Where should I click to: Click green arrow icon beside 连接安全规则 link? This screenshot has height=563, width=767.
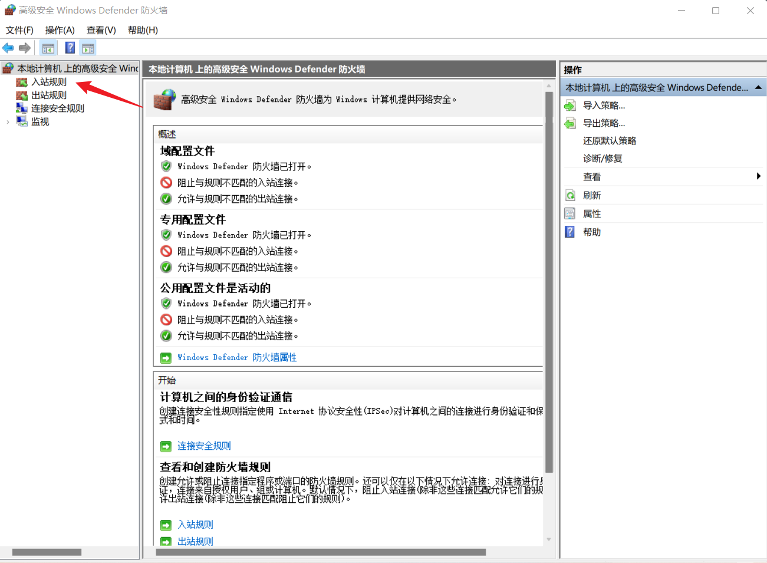pyautogui.click(x=166, y=446)
